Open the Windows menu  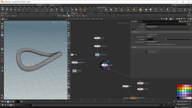pyautogui.click(x=19, y=5)
